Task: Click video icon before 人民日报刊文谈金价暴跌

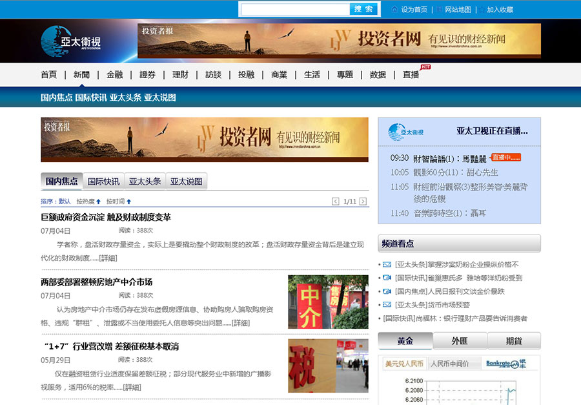Action: tap(387, 291)
